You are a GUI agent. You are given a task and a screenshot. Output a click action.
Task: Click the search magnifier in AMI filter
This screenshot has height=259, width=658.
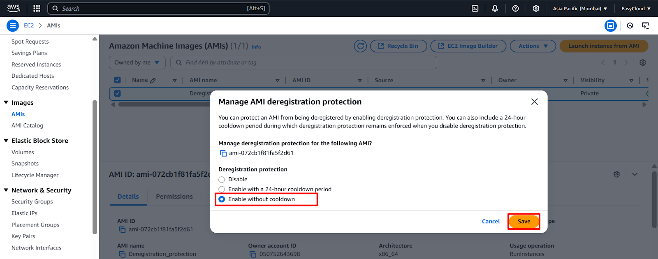click(179, 62)
